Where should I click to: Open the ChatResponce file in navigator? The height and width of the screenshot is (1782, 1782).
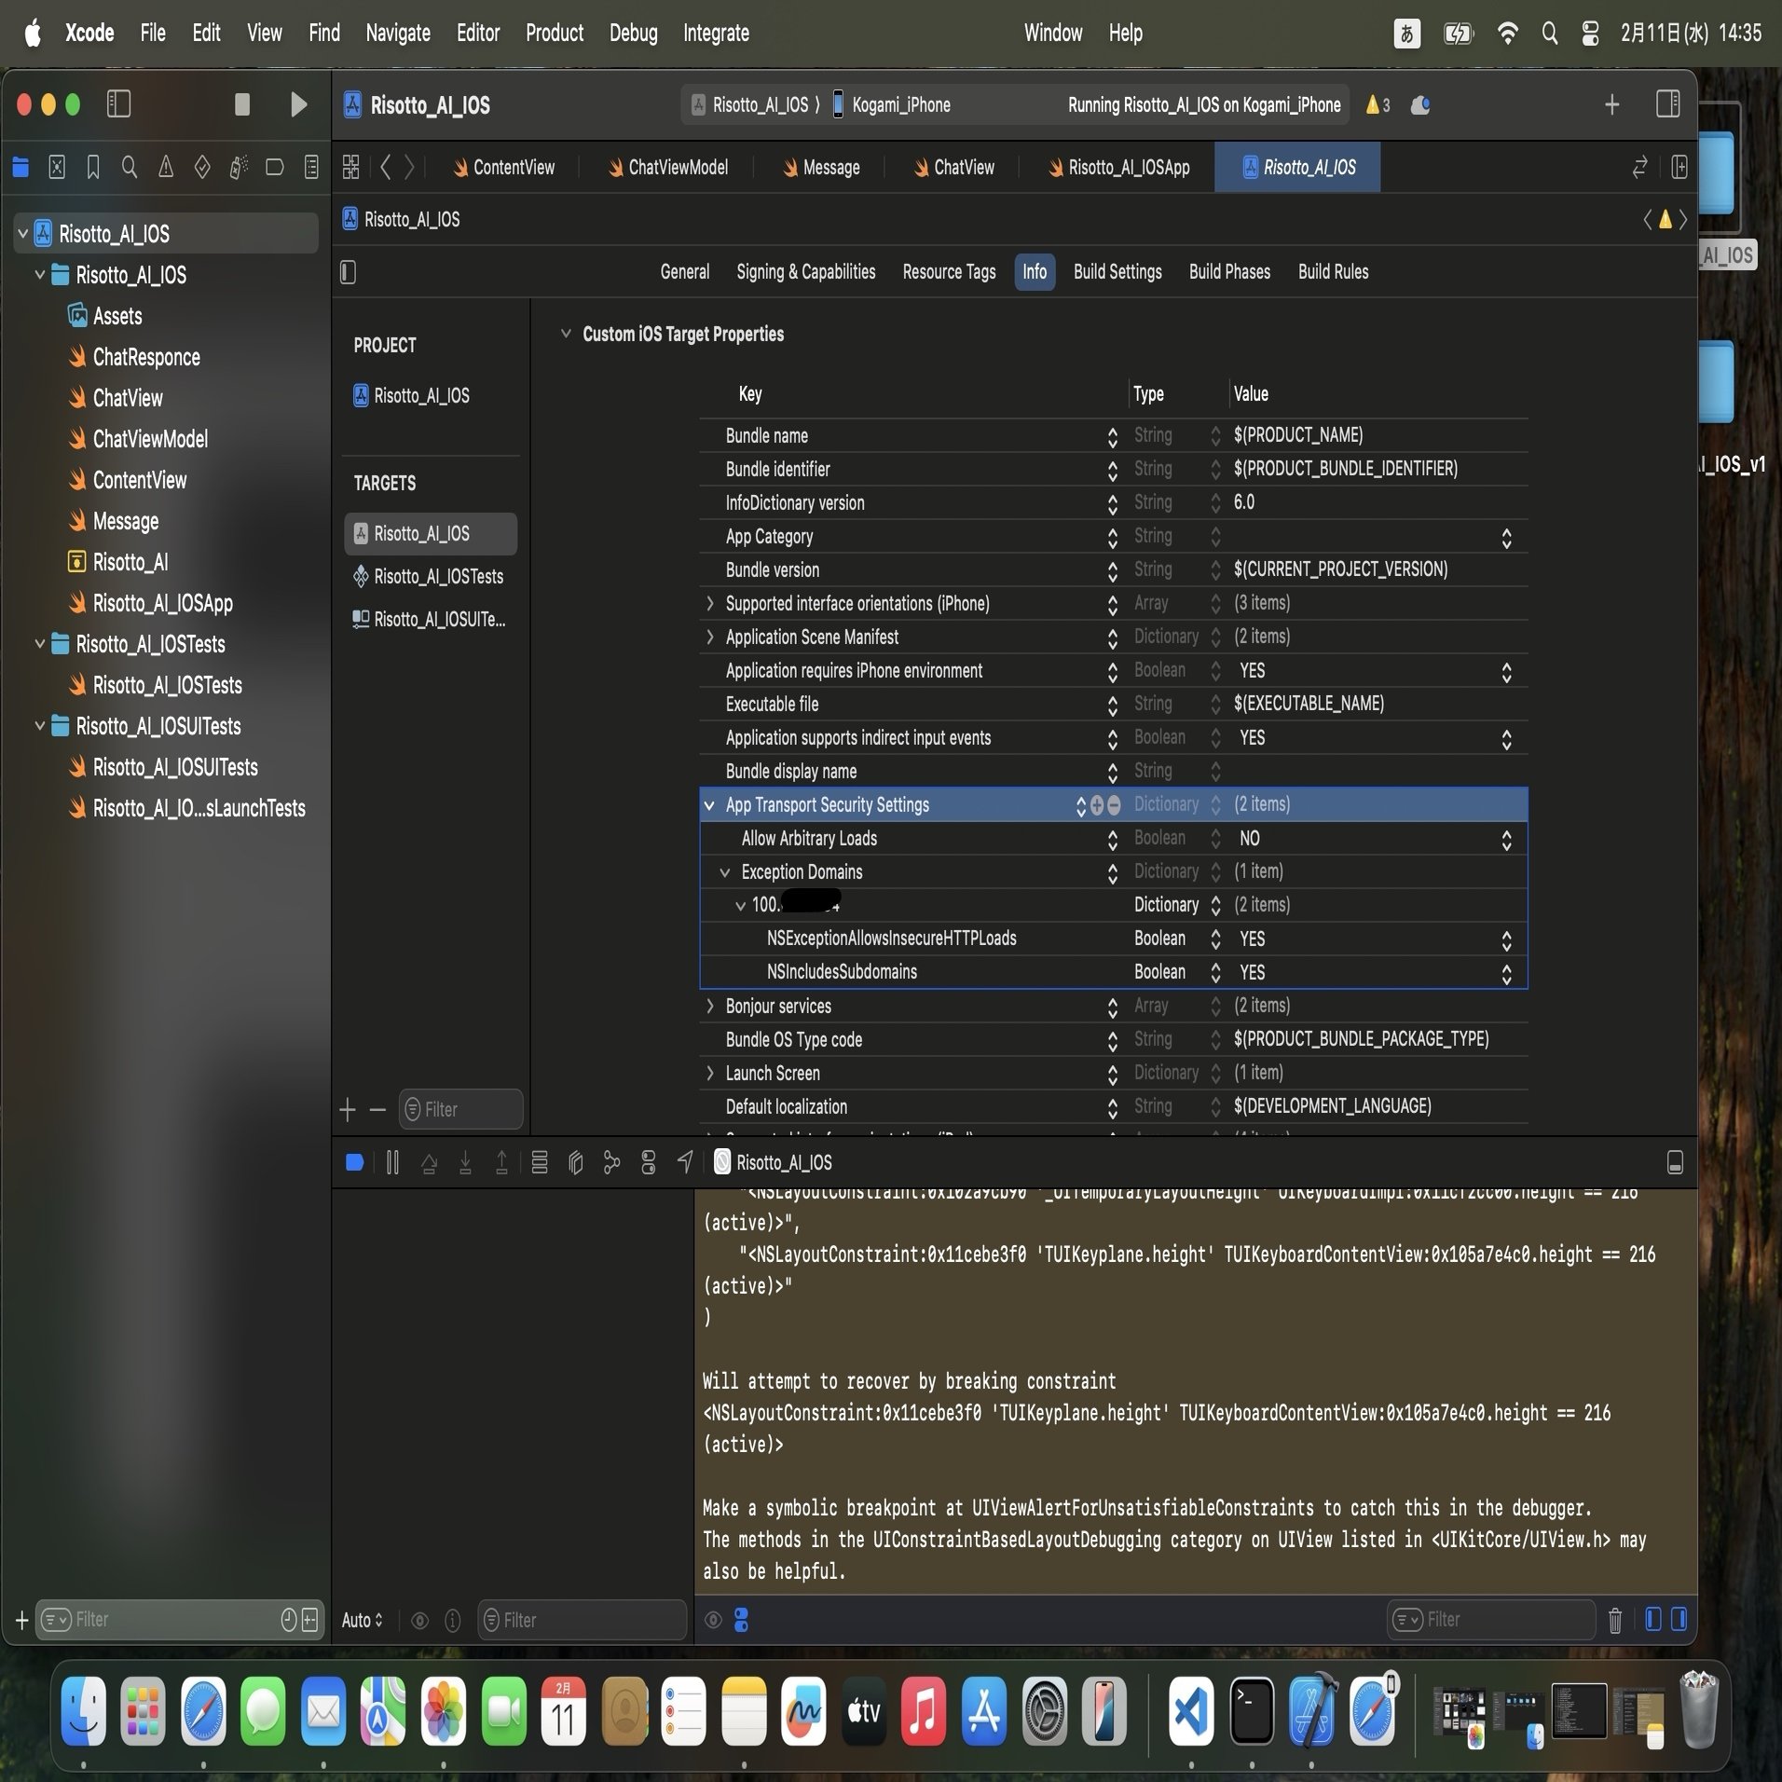pos(146,357)
